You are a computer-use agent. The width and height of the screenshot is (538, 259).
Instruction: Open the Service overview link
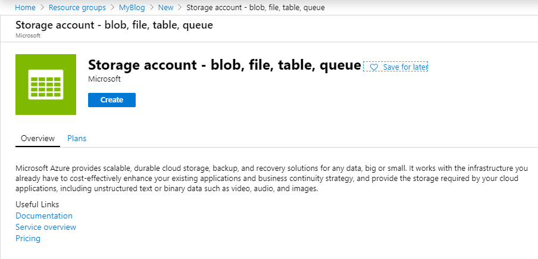click(46, 227)
